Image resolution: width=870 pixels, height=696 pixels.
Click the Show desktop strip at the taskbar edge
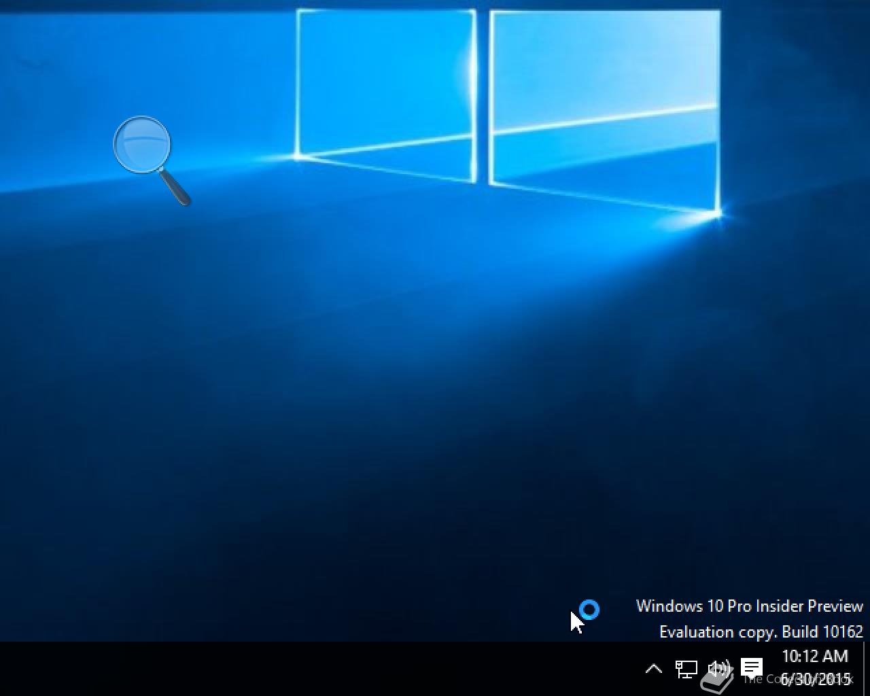tap(866, 669)
